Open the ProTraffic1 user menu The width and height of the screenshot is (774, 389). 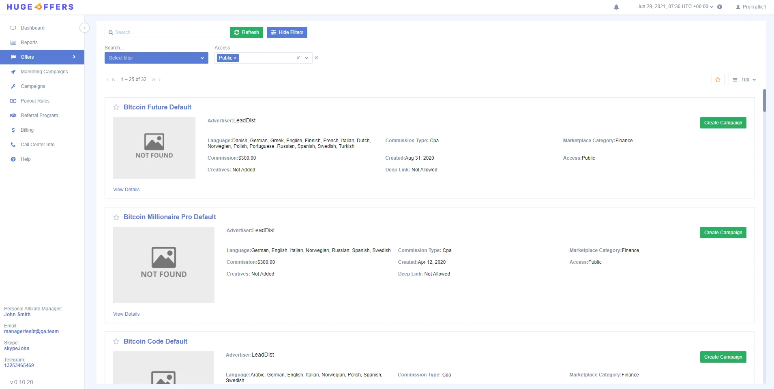[x=751, y=7]
